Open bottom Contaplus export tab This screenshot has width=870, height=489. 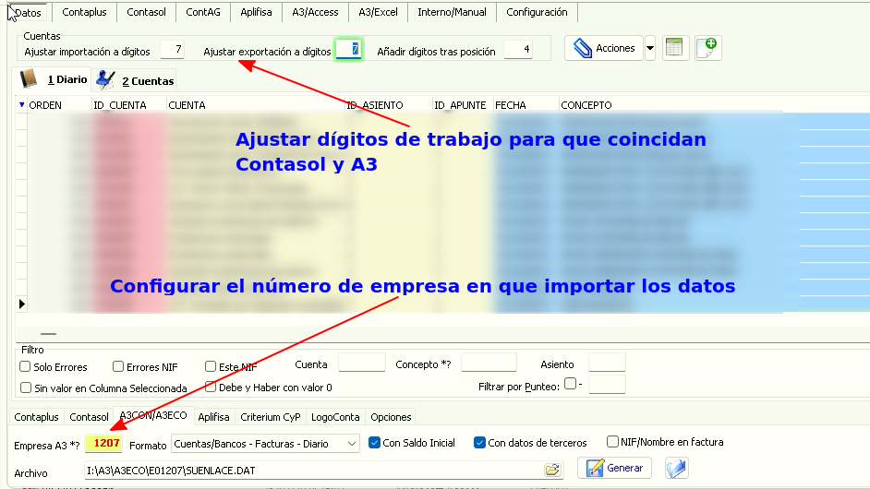point(37,417)
